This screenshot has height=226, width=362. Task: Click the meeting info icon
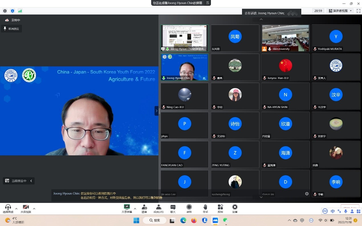coord(5,11)
